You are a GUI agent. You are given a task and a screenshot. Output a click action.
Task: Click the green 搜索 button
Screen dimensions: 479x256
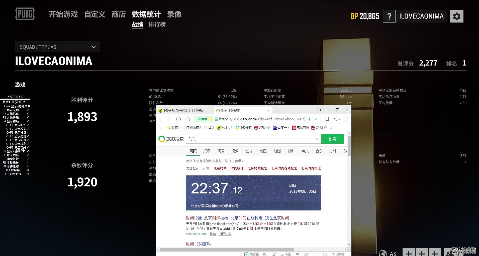coord(332,139)
